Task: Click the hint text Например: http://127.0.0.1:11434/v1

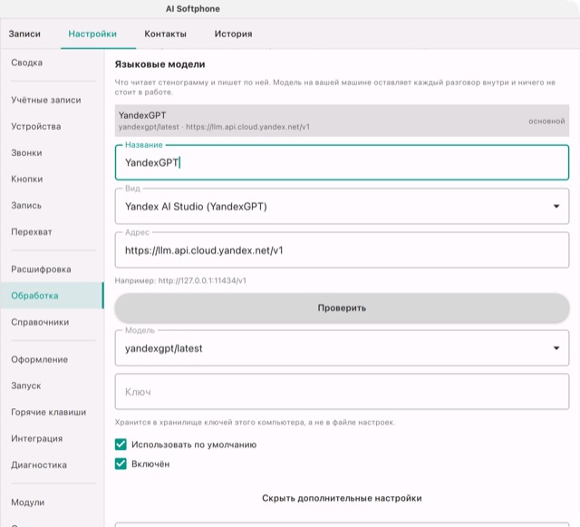Action: point(180,280)
